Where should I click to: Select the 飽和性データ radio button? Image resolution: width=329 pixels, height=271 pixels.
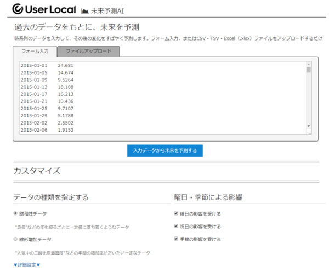[15, 213]
